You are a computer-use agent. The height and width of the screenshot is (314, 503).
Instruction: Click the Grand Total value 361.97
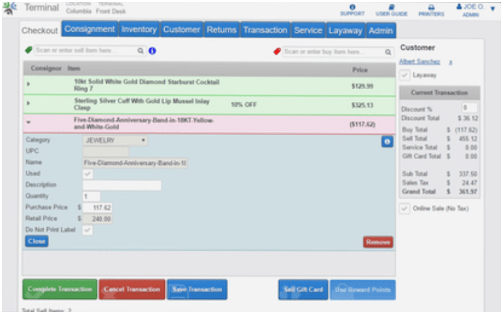coord(467,192)
